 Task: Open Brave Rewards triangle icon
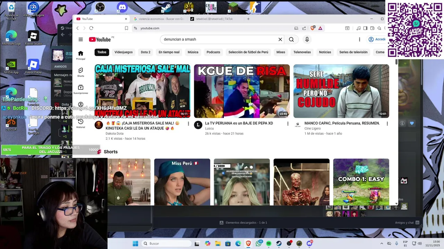320,28
